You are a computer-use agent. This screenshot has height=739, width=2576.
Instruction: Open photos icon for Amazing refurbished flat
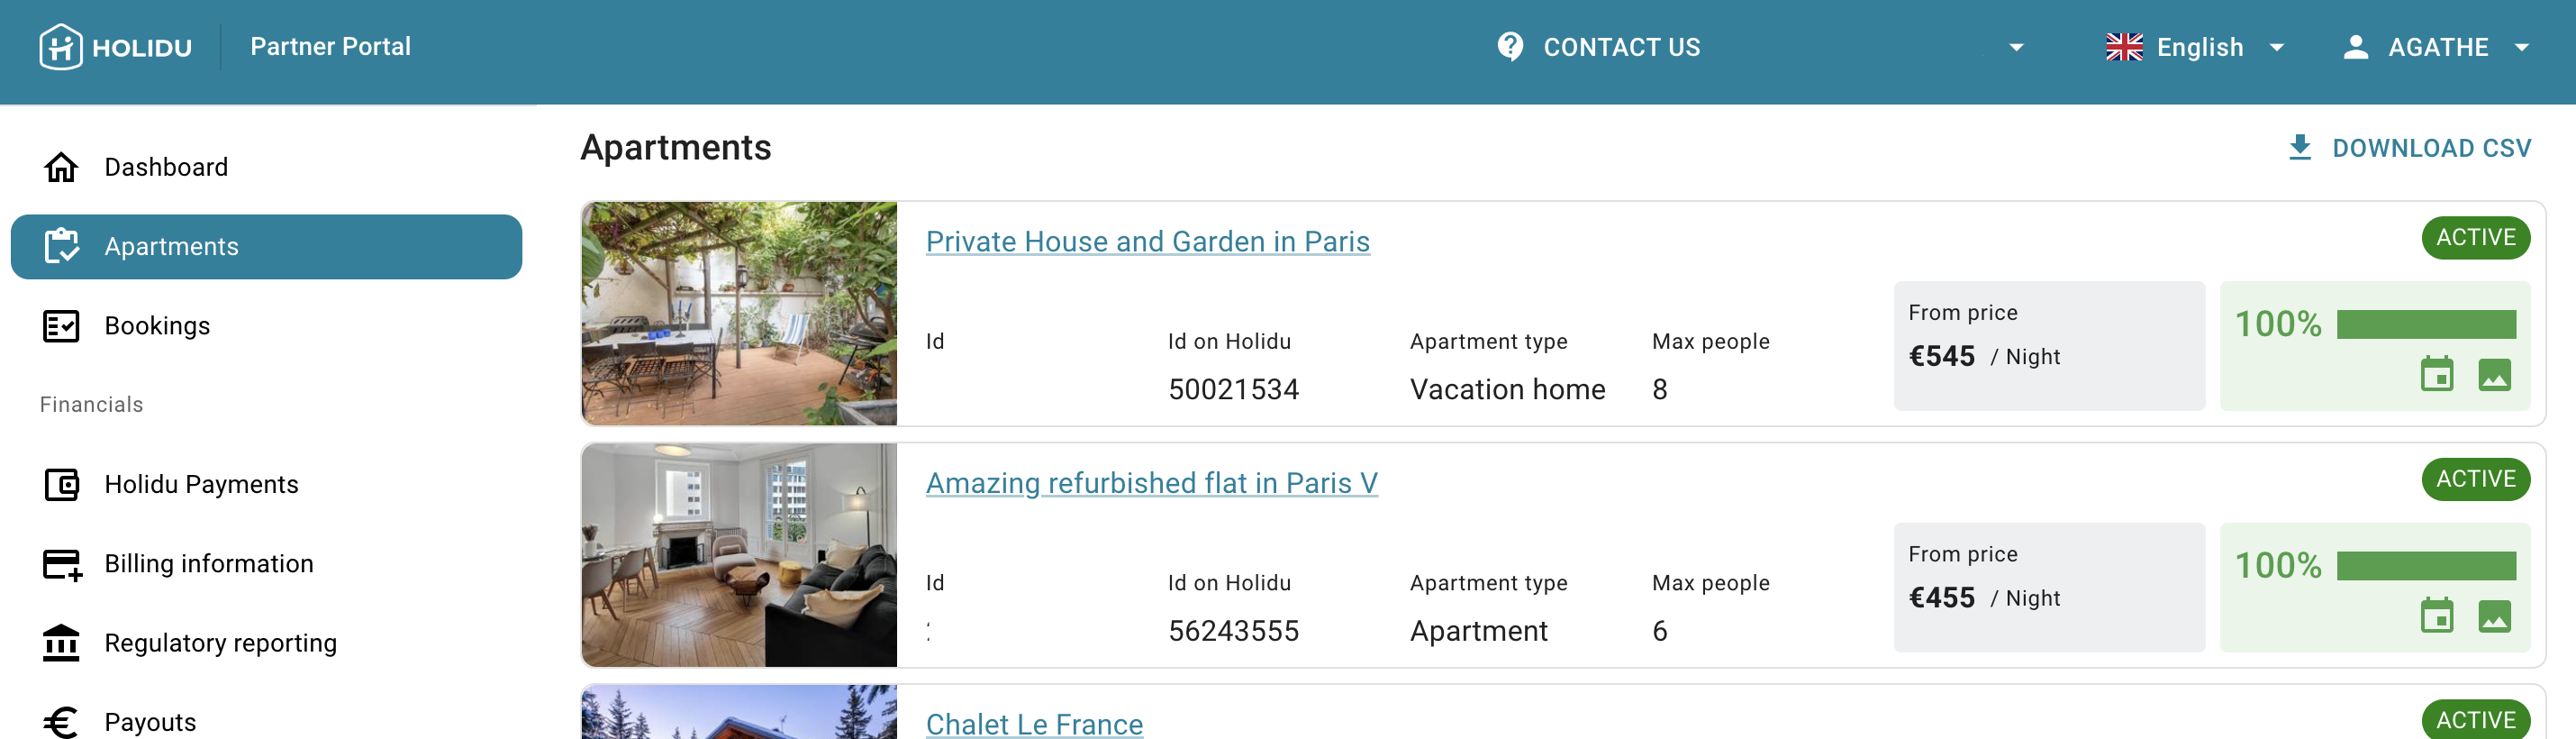2494,616
